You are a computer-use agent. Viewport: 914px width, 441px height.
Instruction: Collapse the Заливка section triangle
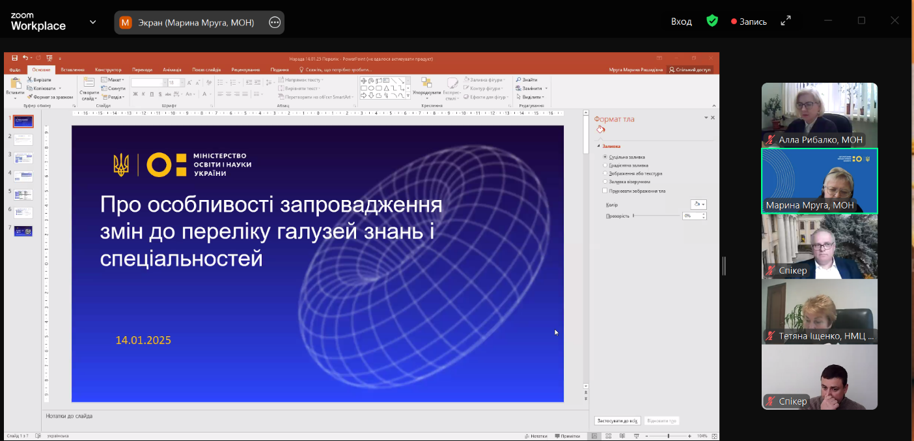point(599,147)
